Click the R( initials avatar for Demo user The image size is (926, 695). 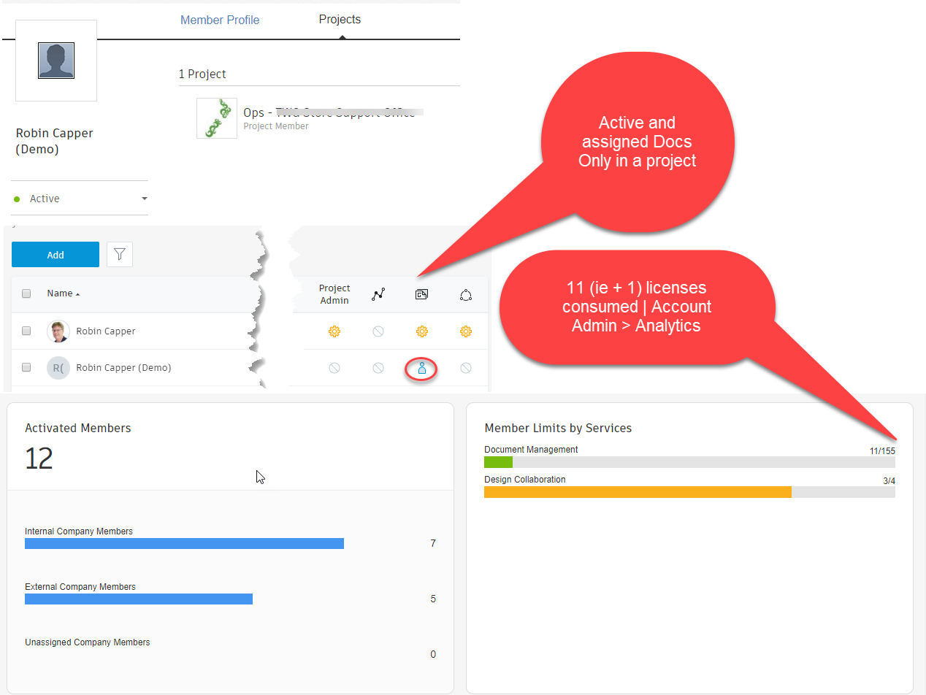tap(58, 368)
